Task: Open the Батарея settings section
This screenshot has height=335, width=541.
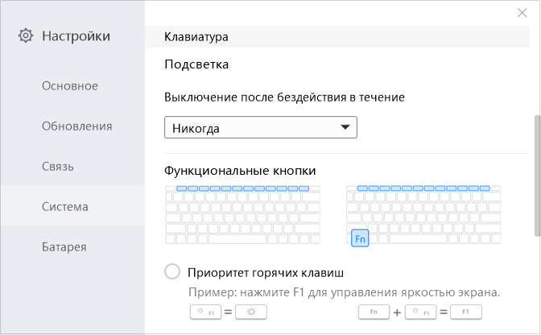Action: coord(64,247)
